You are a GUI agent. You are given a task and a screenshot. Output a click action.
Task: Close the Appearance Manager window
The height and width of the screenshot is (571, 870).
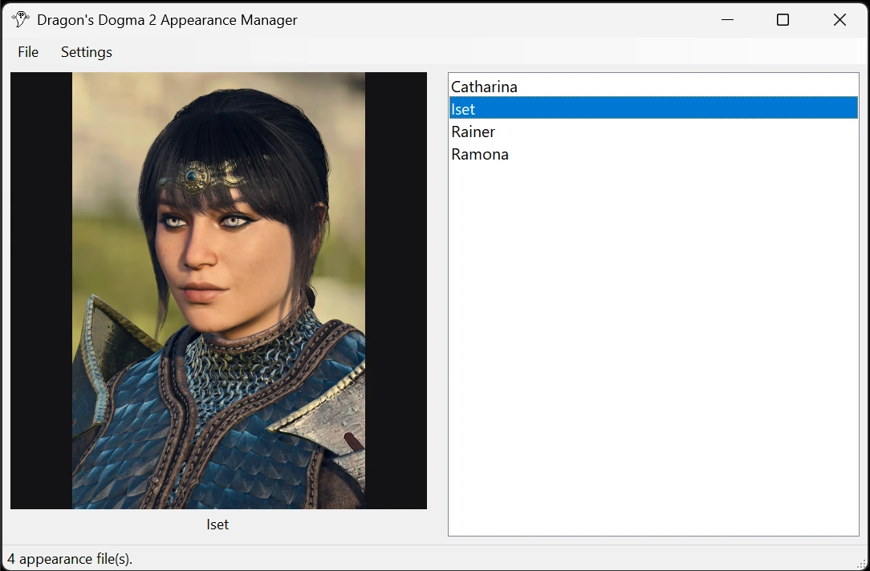[840, 19]
